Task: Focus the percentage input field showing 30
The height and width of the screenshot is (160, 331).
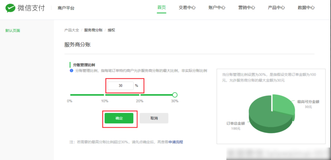Action: point(120,86)
